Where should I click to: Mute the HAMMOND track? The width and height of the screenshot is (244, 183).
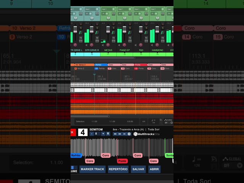click(163, 24)
